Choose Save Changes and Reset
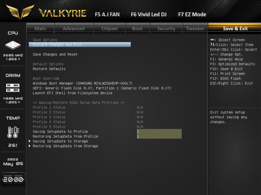 click(x=55, y=54)
